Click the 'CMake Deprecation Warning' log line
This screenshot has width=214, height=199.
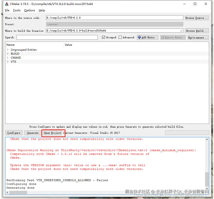tap(101, 150)
